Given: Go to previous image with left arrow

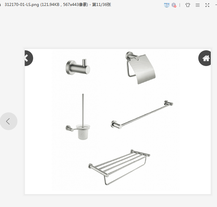Looking at the screenshot, I should [x=9, y=121].
